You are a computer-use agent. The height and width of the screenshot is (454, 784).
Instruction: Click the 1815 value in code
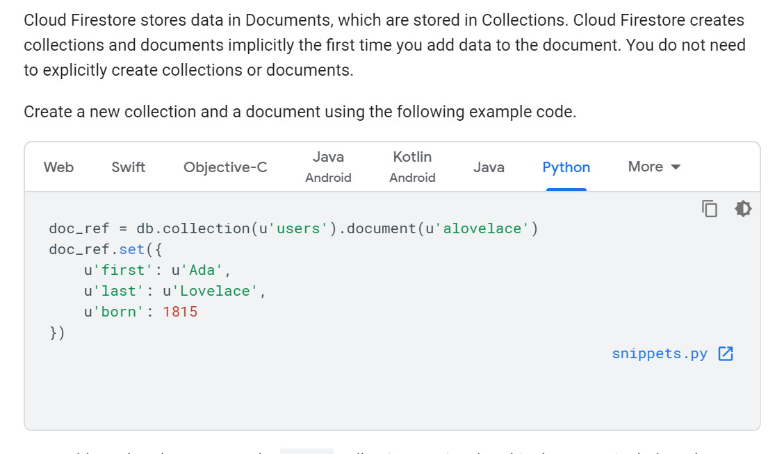pyautogui.click(x=180, y=312)
